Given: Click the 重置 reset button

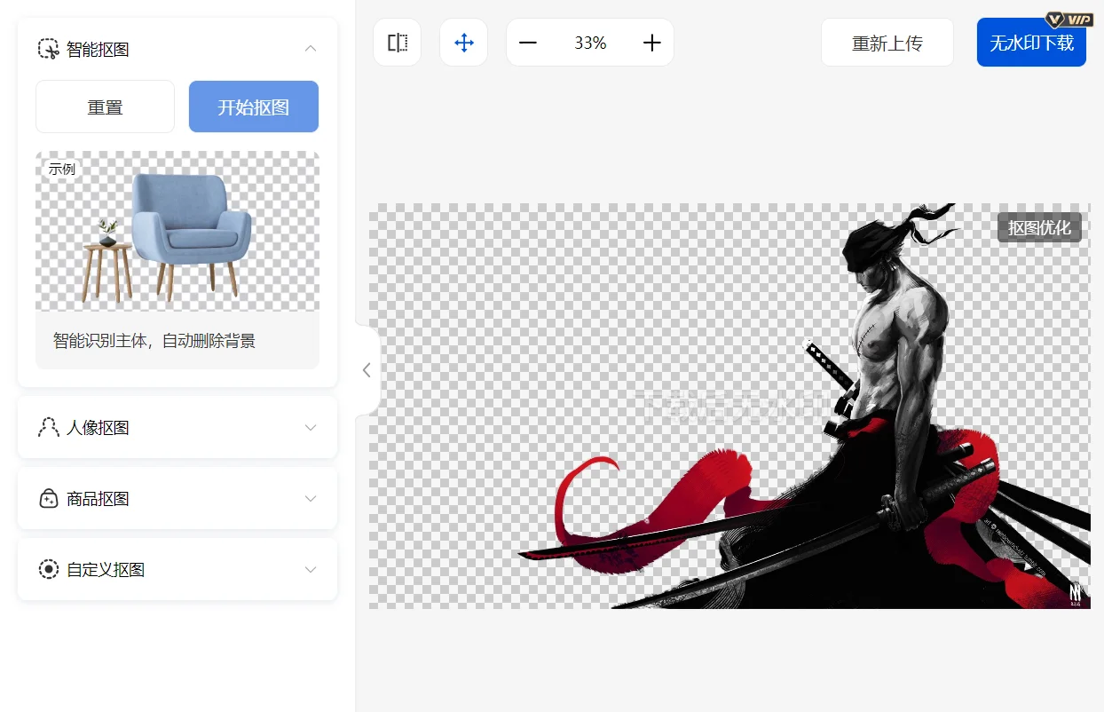Looking at the screenshot, I should point(105,107).
